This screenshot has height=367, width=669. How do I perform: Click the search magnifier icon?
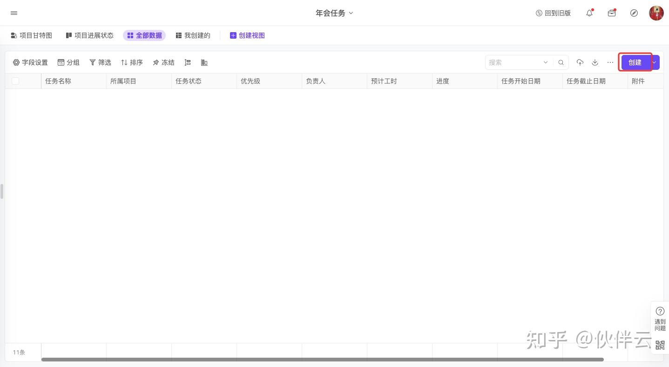(561, 62)
